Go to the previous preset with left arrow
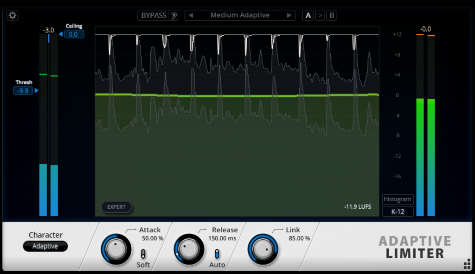 pos(191,15)
